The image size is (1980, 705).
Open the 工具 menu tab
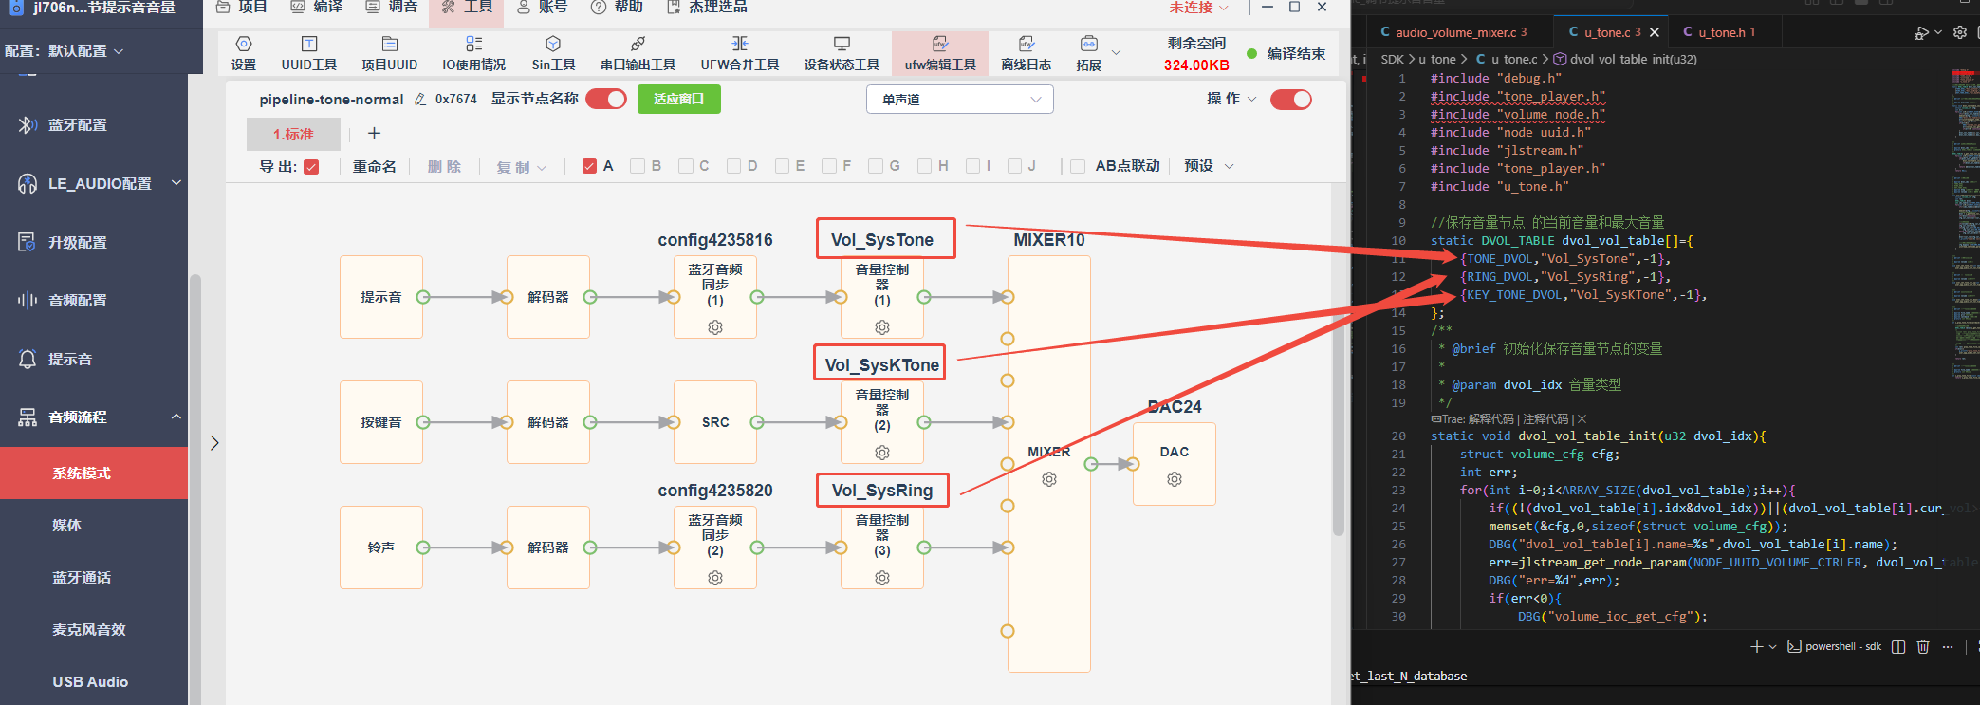pyautogui.click(x=467, y=8)
